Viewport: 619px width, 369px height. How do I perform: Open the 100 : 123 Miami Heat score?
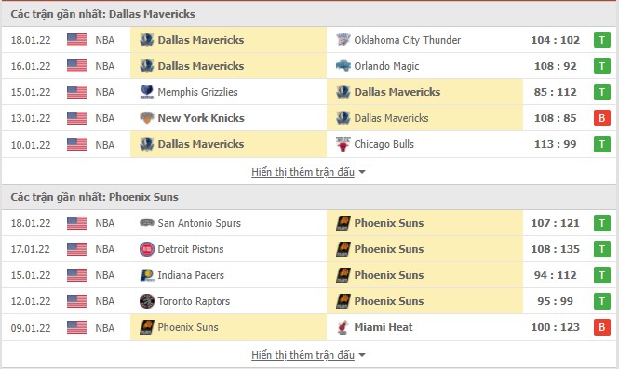tap(555, 327)
